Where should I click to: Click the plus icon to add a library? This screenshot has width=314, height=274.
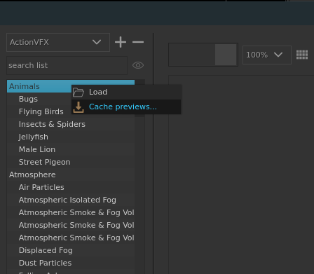[x=121, y=42]
